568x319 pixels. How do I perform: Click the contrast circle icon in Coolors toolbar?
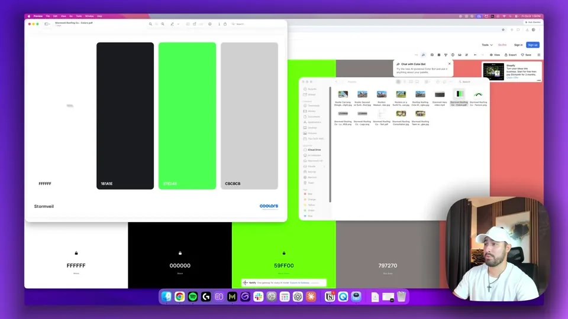[453, 55]
